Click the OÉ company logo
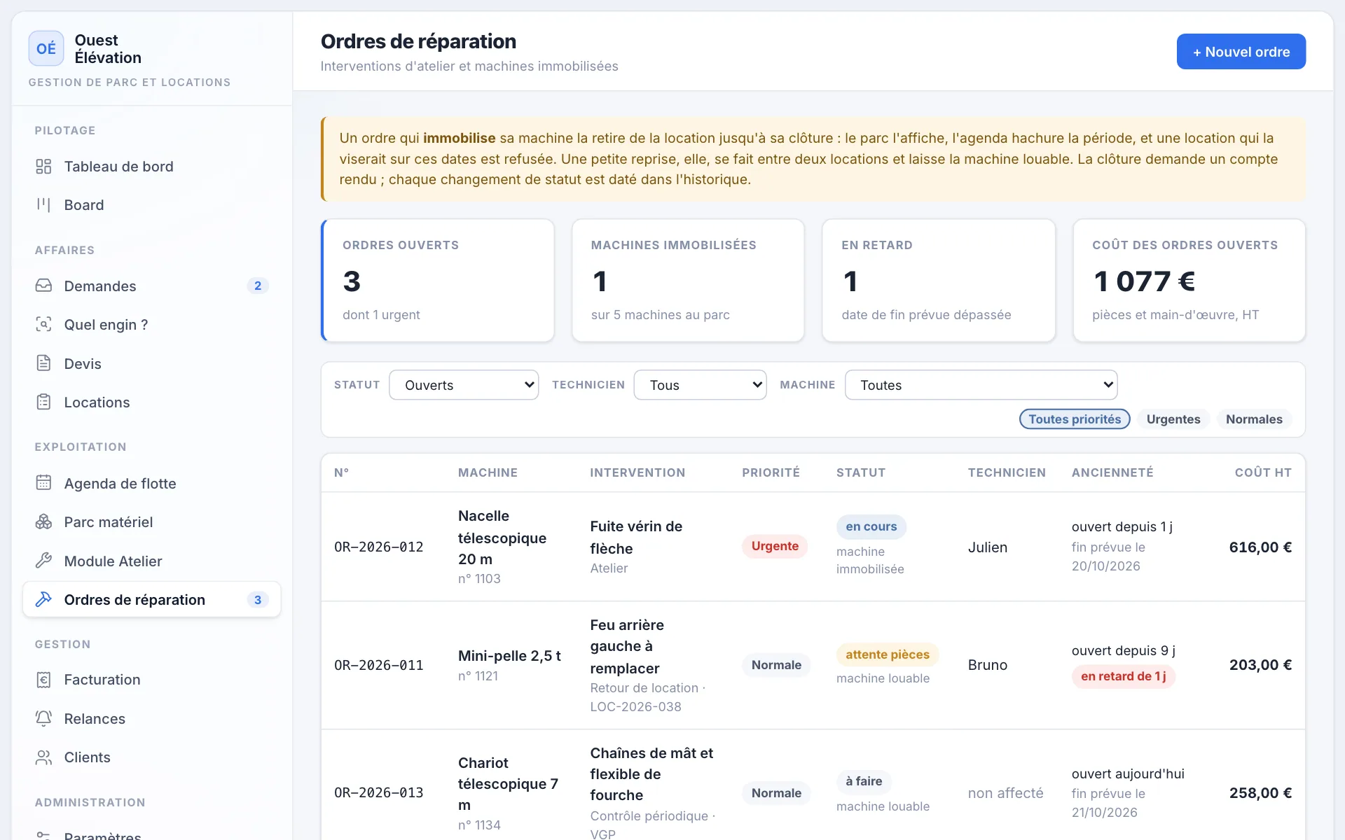Image resolution: width=1345 pixels, height=840 pixels. tap(46, 48)
